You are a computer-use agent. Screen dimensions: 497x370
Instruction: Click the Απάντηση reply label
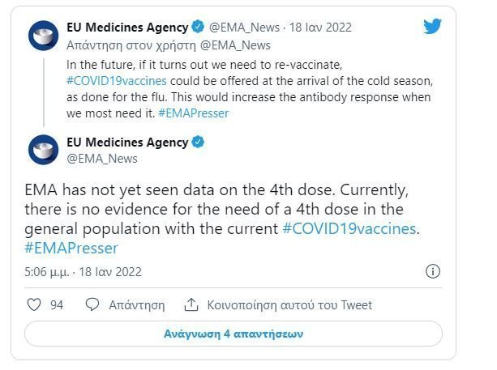tap(137, 305)
